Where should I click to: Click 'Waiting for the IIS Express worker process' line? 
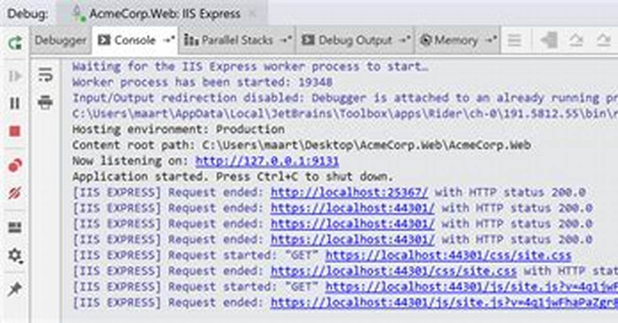250,67
